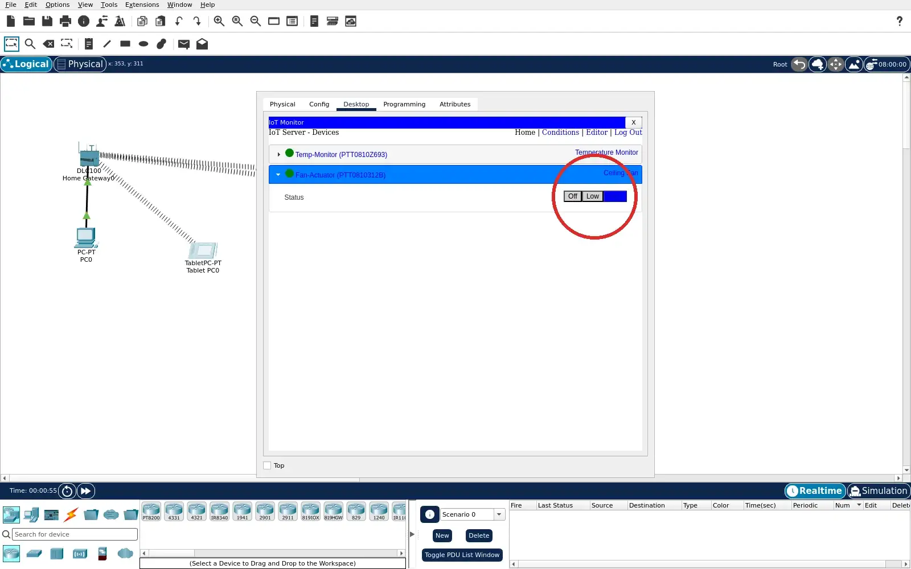Click the Log Out link
911x569 pixels.
pyautogui.click(x=628, y=132)
